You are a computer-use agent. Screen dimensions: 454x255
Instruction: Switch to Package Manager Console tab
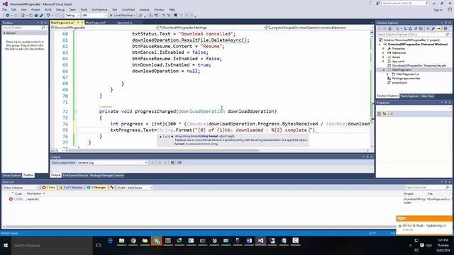(107, 176)
